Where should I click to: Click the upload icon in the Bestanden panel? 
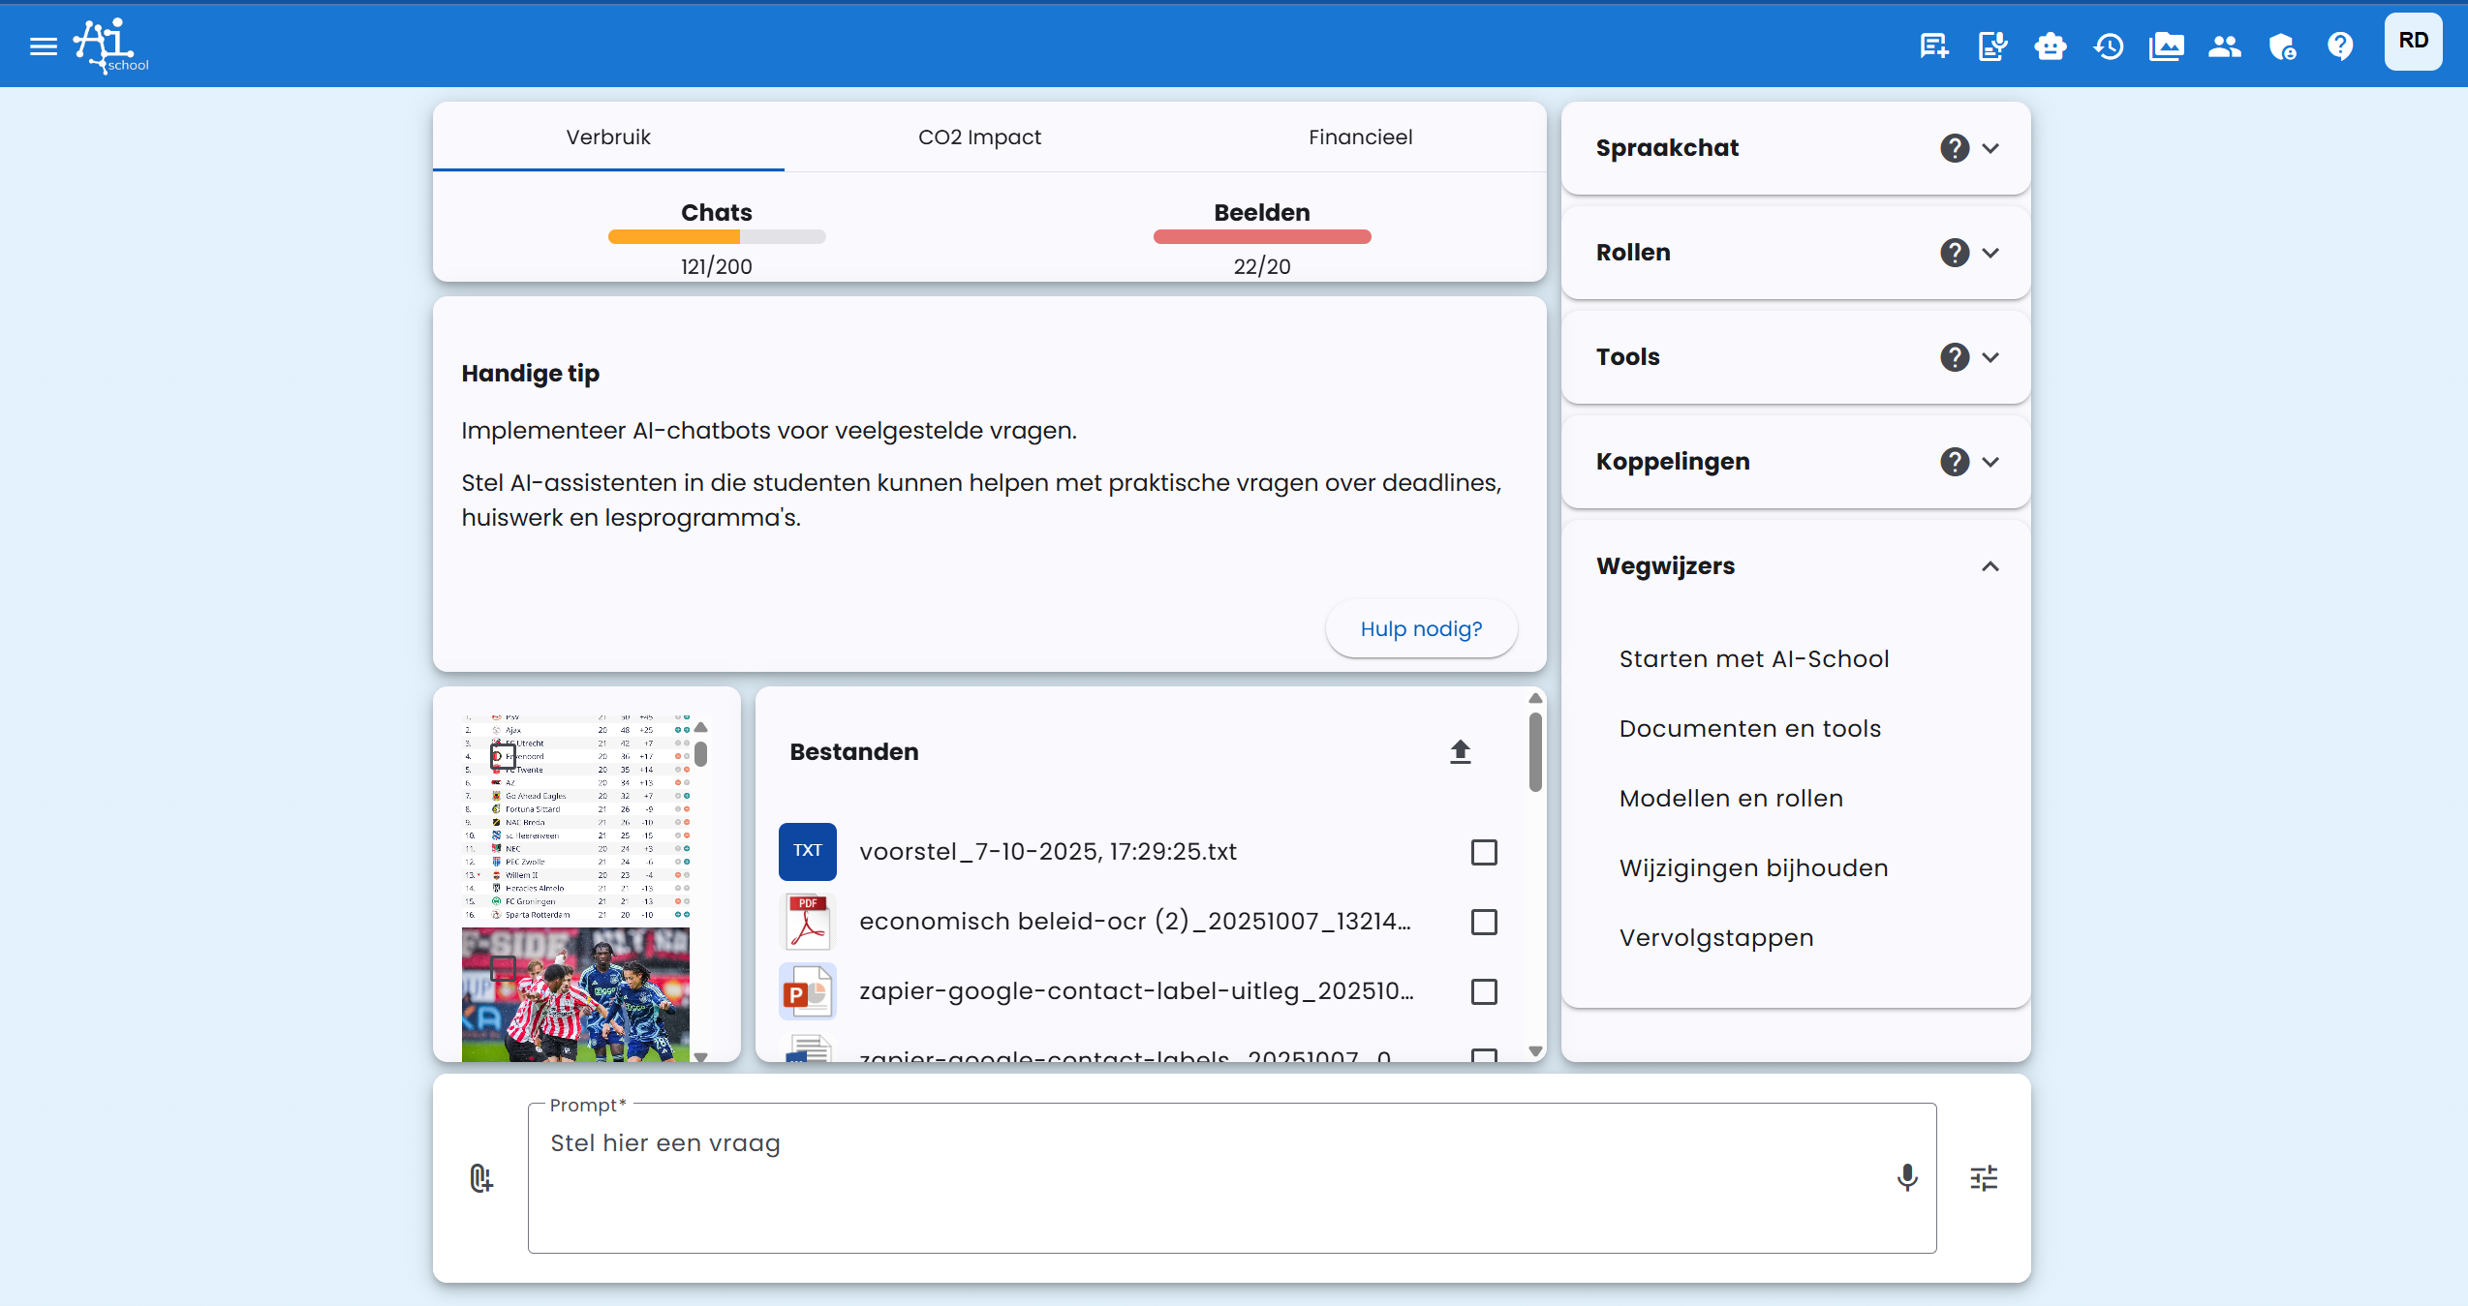click(x=1461, y=751)
